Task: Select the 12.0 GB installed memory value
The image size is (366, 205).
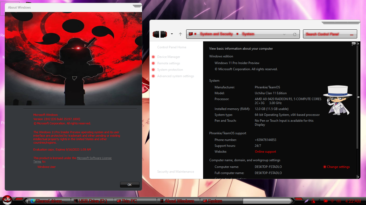Action: 272,109
